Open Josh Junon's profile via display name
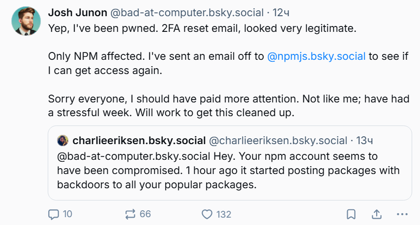Viewport: 420px width, 225px height. 77,13
